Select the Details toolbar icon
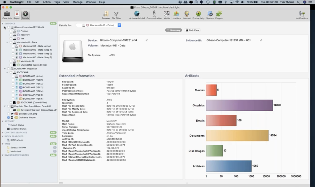This screenshot has width=315, height=187. point(25,15)
